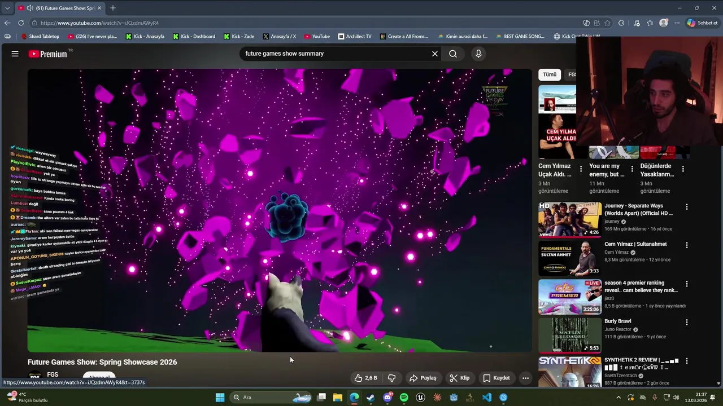Open season 4 premier ranking live thumbnail
The image size is (723, 406).
[x=569, y=297]
